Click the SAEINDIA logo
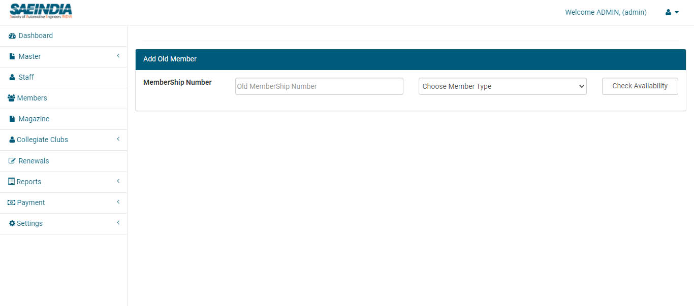Image resolution: width=694 pixels, height=306 pixels. tap(41, 11)
